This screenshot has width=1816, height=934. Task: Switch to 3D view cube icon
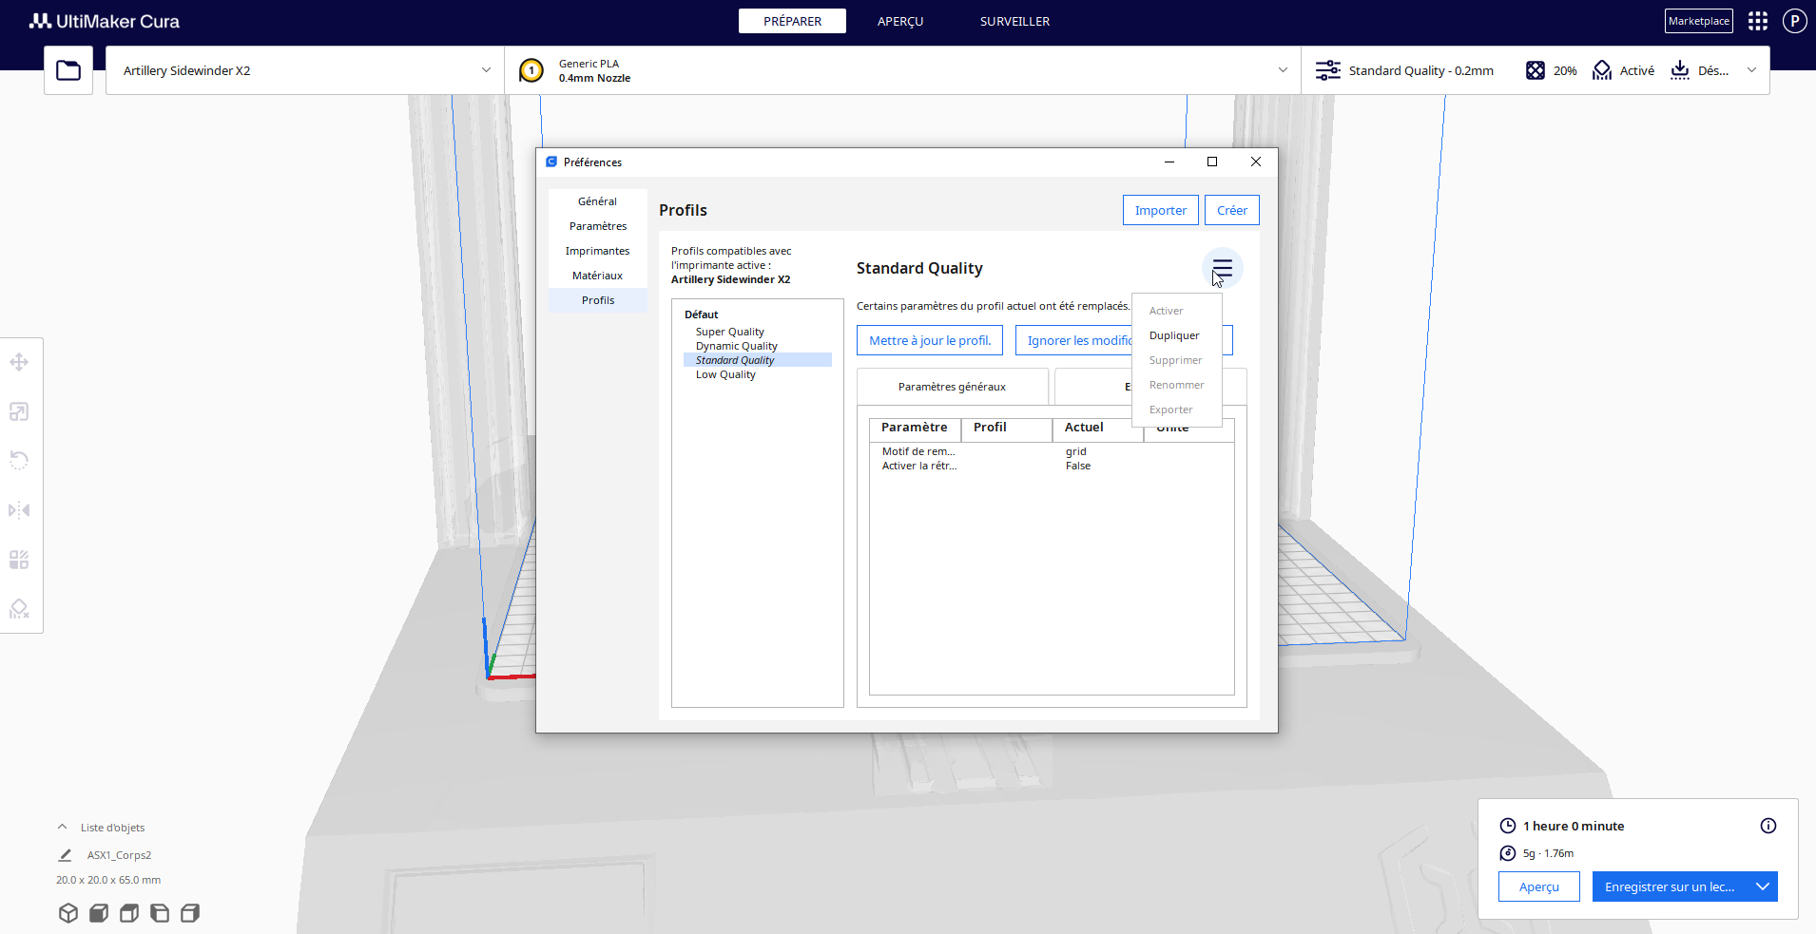68,913
